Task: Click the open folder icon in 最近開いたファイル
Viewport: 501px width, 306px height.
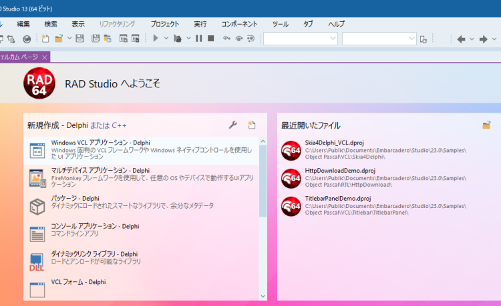Action: pos(486,125)
